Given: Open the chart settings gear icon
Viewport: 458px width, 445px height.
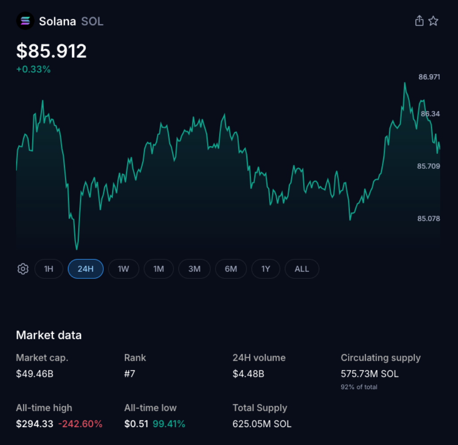Looking at the screenshot, I should pos(22,269).
